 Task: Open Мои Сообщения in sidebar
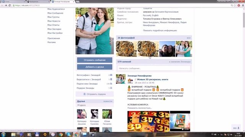coord(55,13)
